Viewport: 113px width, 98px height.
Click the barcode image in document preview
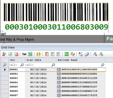pyautogui.click(x=56, y=12)
